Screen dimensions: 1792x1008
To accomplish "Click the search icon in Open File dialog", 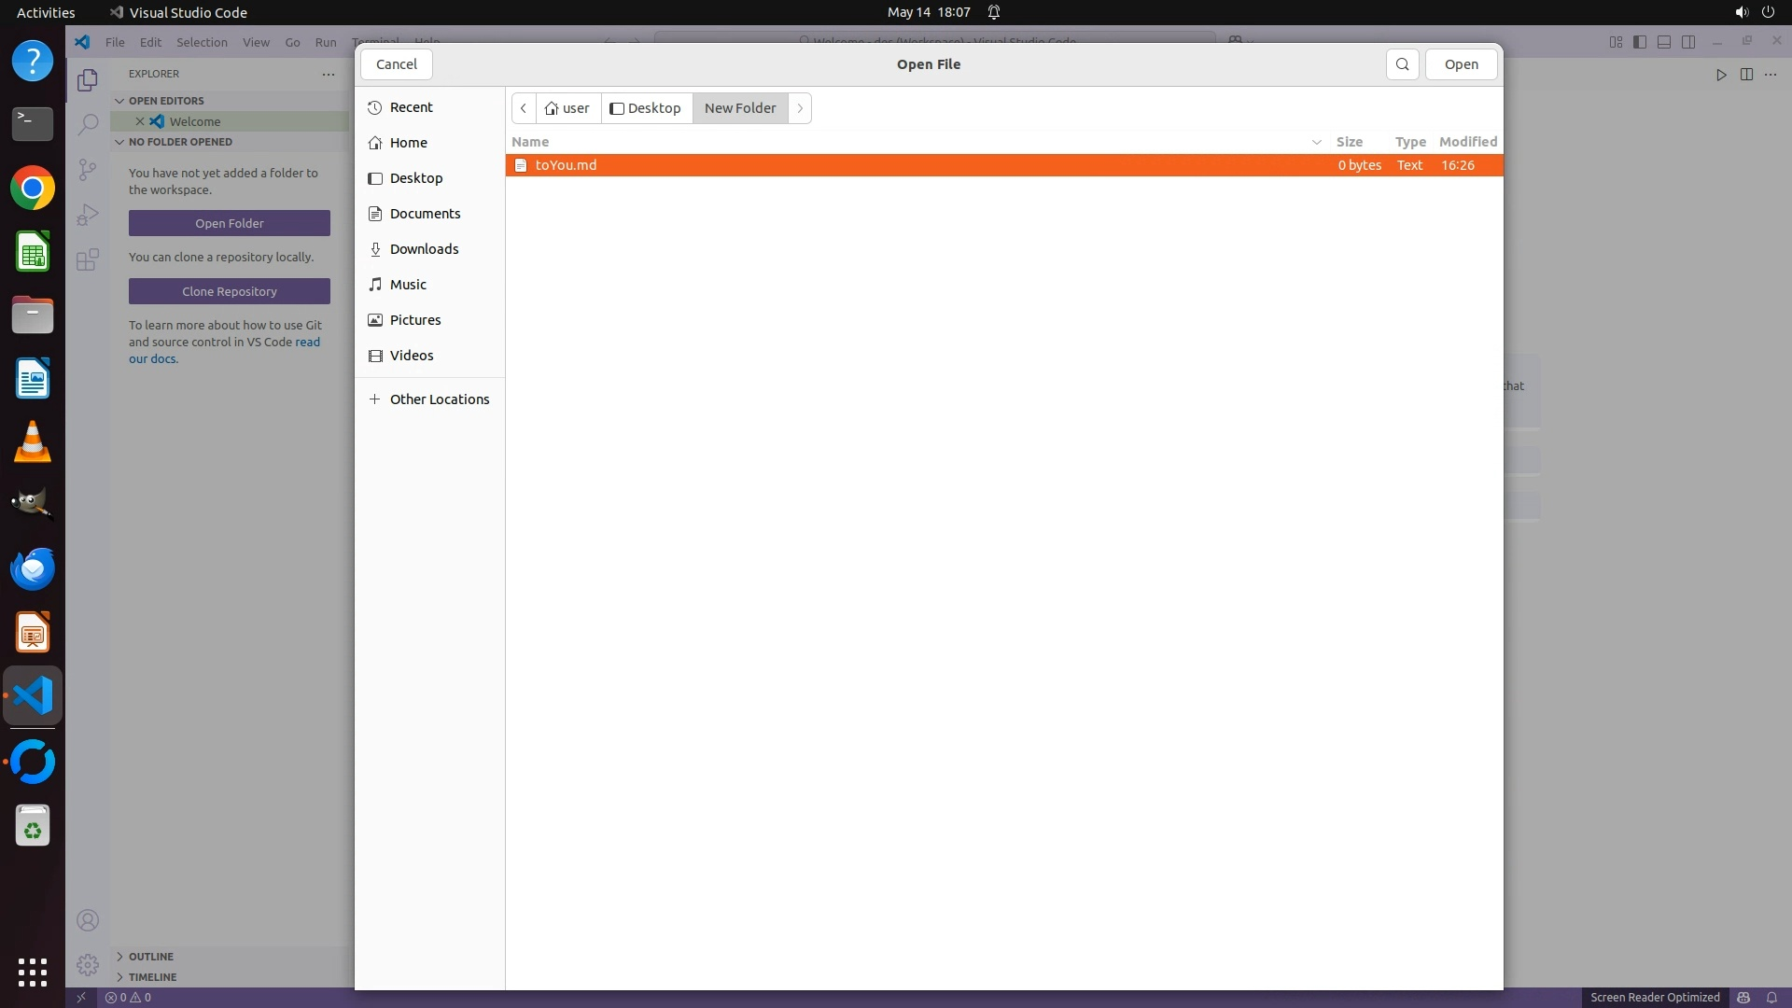I will (1402, 64).
